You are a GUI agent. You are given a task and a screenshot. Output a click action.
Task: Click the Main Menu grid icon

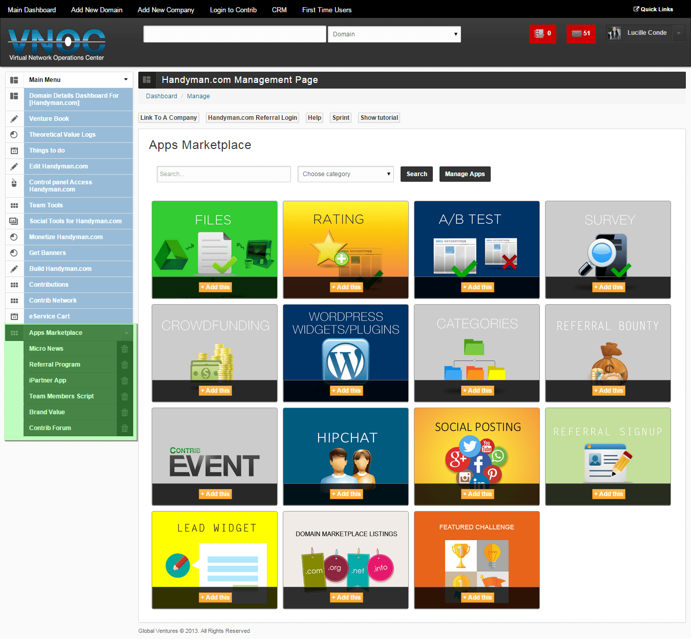tap(14, 80)
